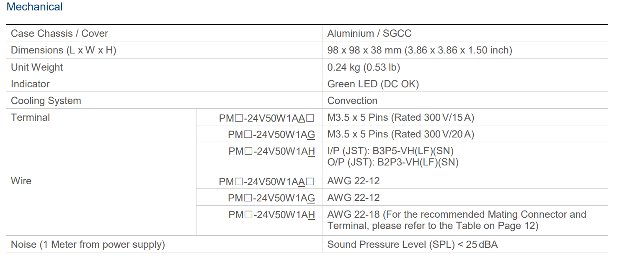Viewport: 625px width, 257px height.
Task: Select the Dimensions (L x W x H) label
Action: [64, 50]
